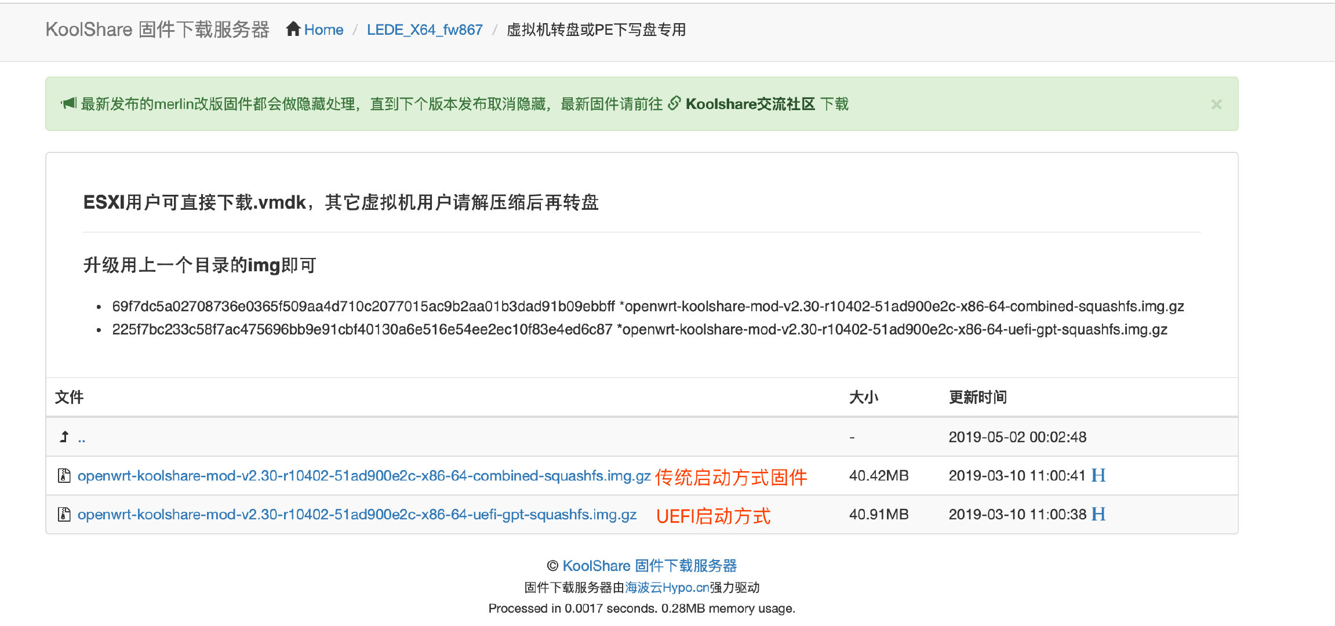Click archive file icon for combined-squashfs image
This screenshot has width=1335, height=626.
(64, 476)
